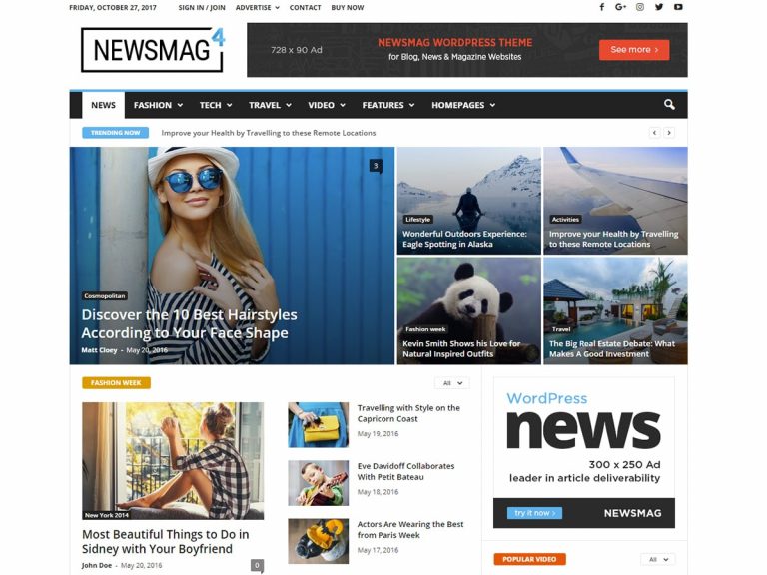Click the Popular Video section label
767x575 pixels.
[x=529, y=559]
